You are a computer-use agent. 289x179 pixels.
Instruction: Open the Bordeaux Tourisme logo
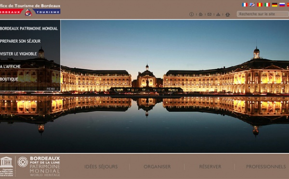[x=30, y=12]
